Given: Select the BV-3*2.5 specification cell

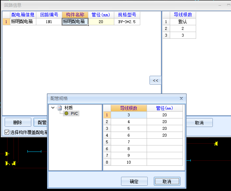Looking at the screenshot, I should 127,22.
